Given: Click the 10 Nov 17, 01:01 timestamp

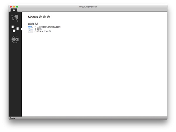Looking at the screenshot, I should (x=44, y=31).
